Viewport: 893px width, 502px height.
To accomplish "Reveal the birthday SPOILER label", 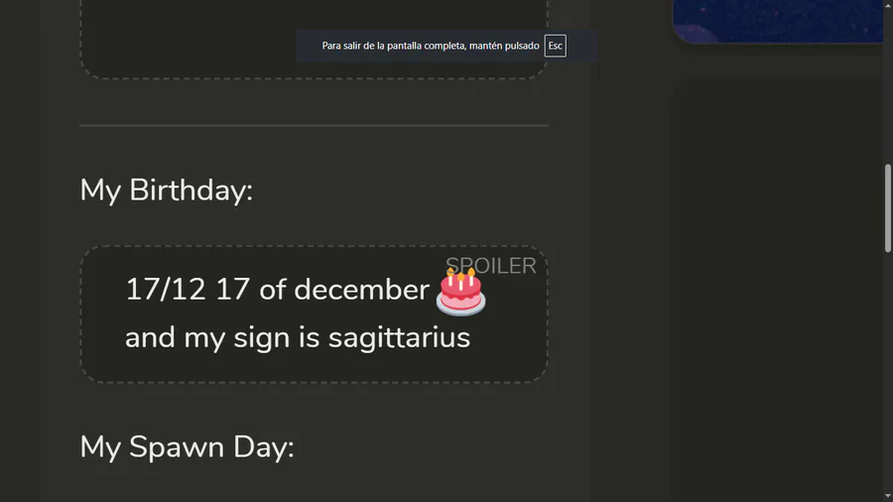I will coord(490,266).
